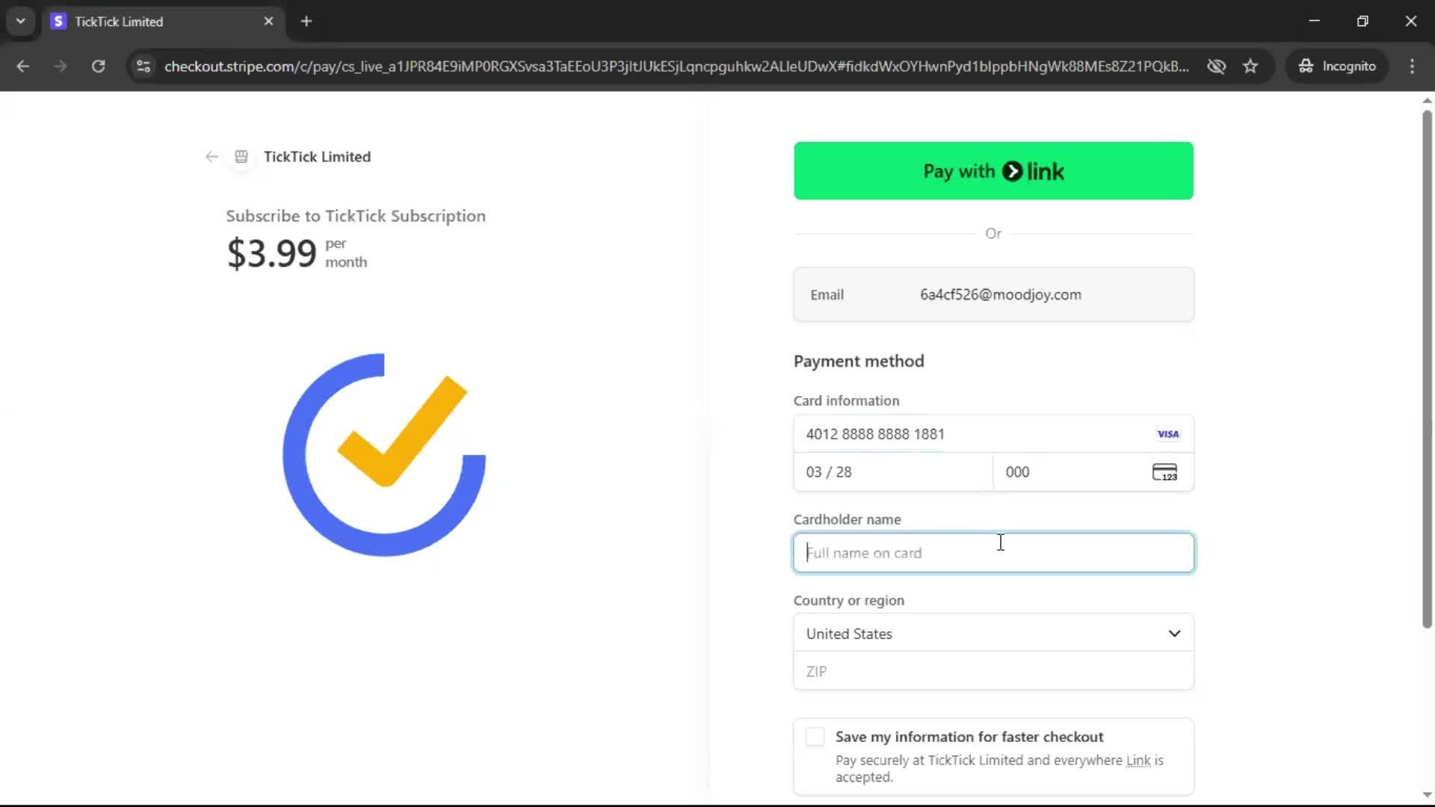Expand the tab search dropdown arrow
1435x807 pixels.
pos(21,21)
